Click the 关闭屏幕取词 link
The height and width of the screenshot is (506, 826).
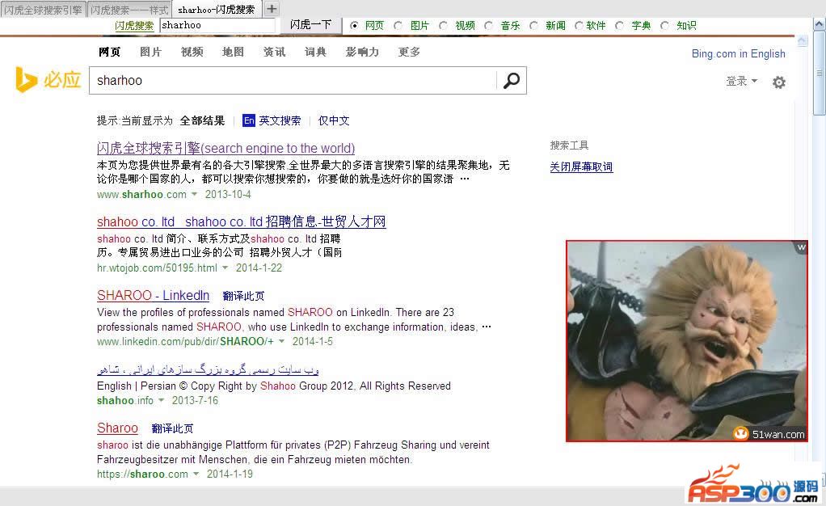pyautogui.click(x=581, y=167)
